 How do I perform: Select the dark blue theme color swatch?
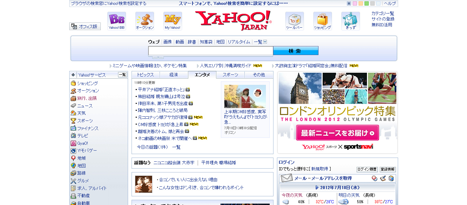point(349,3)
